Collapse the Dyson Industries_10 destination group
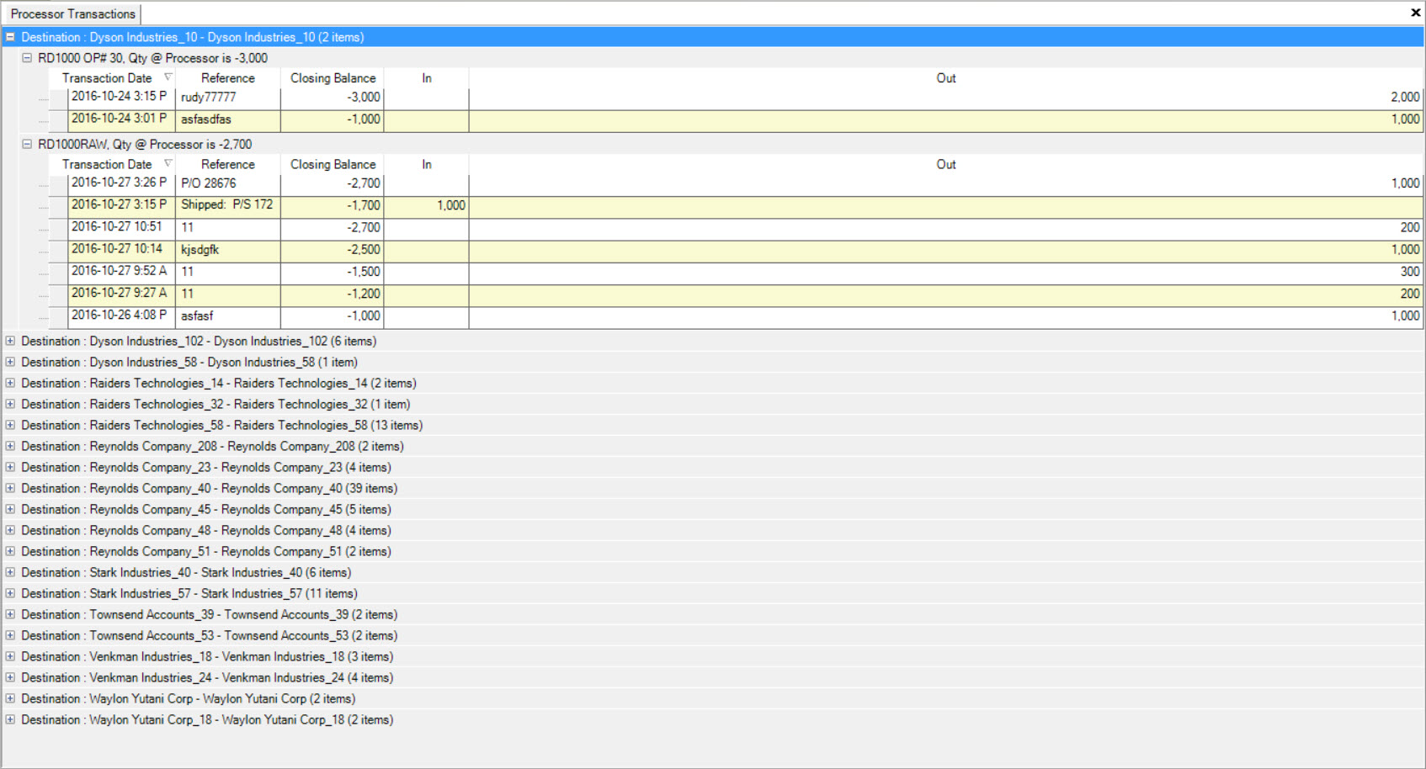Screen dimensions: 1426x769 (10, 37)
